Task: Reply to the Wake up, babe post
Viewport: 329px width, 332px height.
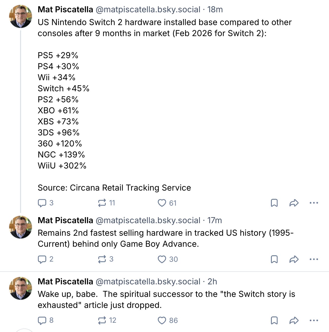Action: point(45,320)
